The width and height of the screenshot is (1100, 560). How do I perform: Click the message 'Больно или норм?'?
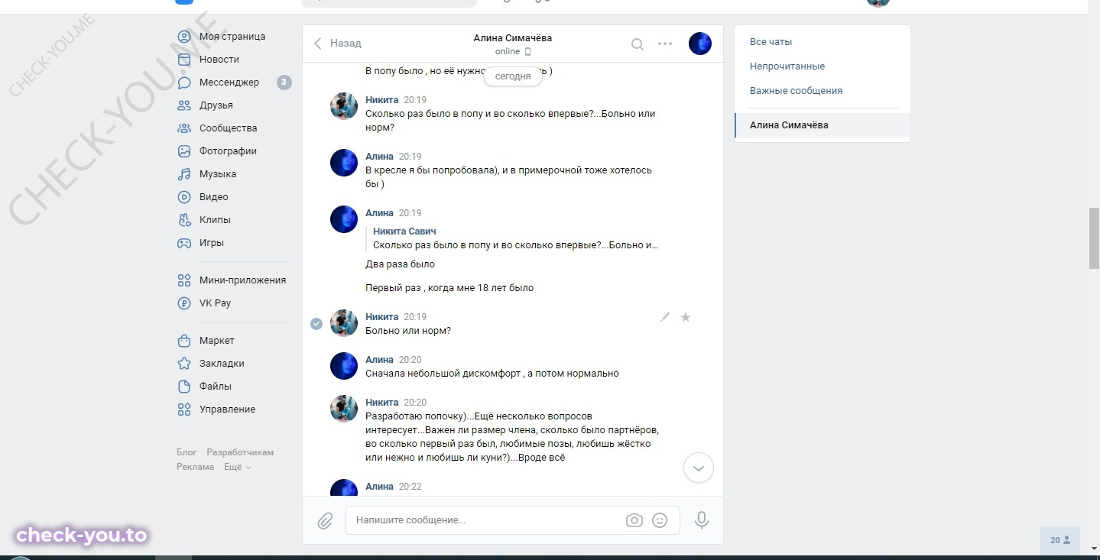tap(408, 331)
